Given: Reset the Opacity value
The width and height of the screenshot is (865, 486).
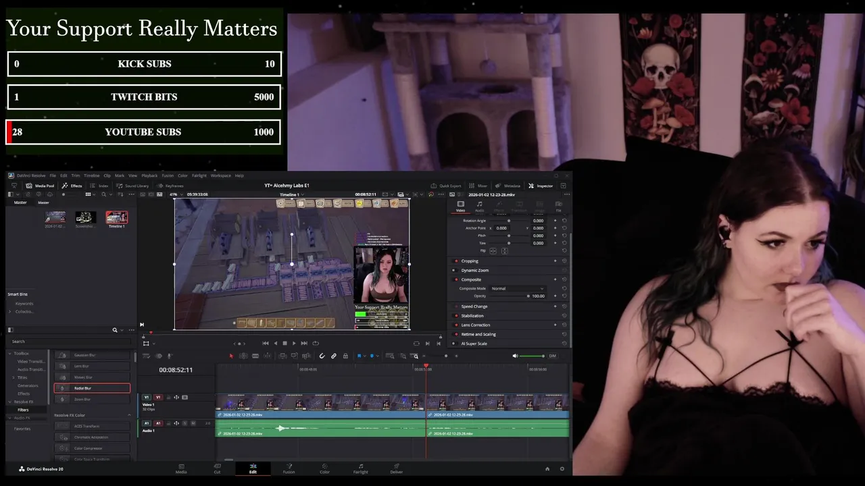Looking at the screenshot, I should click(564, 296).
